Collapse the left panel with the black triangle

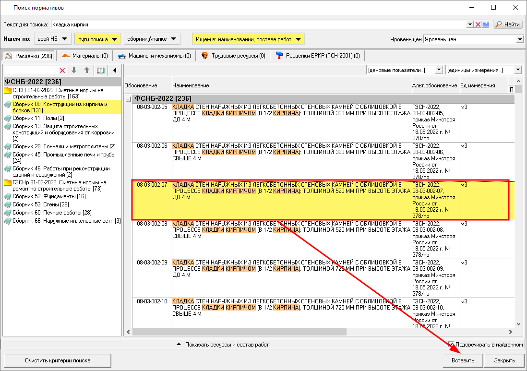(115, 71)
